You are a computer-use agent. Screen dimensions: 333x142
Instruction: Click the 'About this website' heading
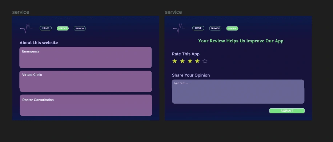point(39,42)
